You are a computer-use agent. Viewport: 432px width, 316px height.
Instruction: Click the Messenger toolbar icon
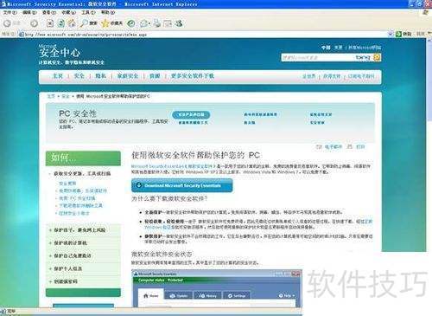coord(179,23)
